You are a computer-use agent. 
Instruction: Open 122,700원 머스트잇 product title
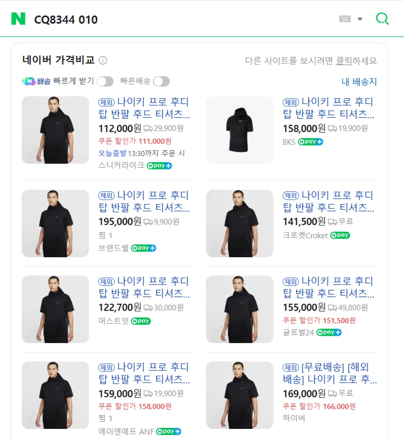click(144, 287)
